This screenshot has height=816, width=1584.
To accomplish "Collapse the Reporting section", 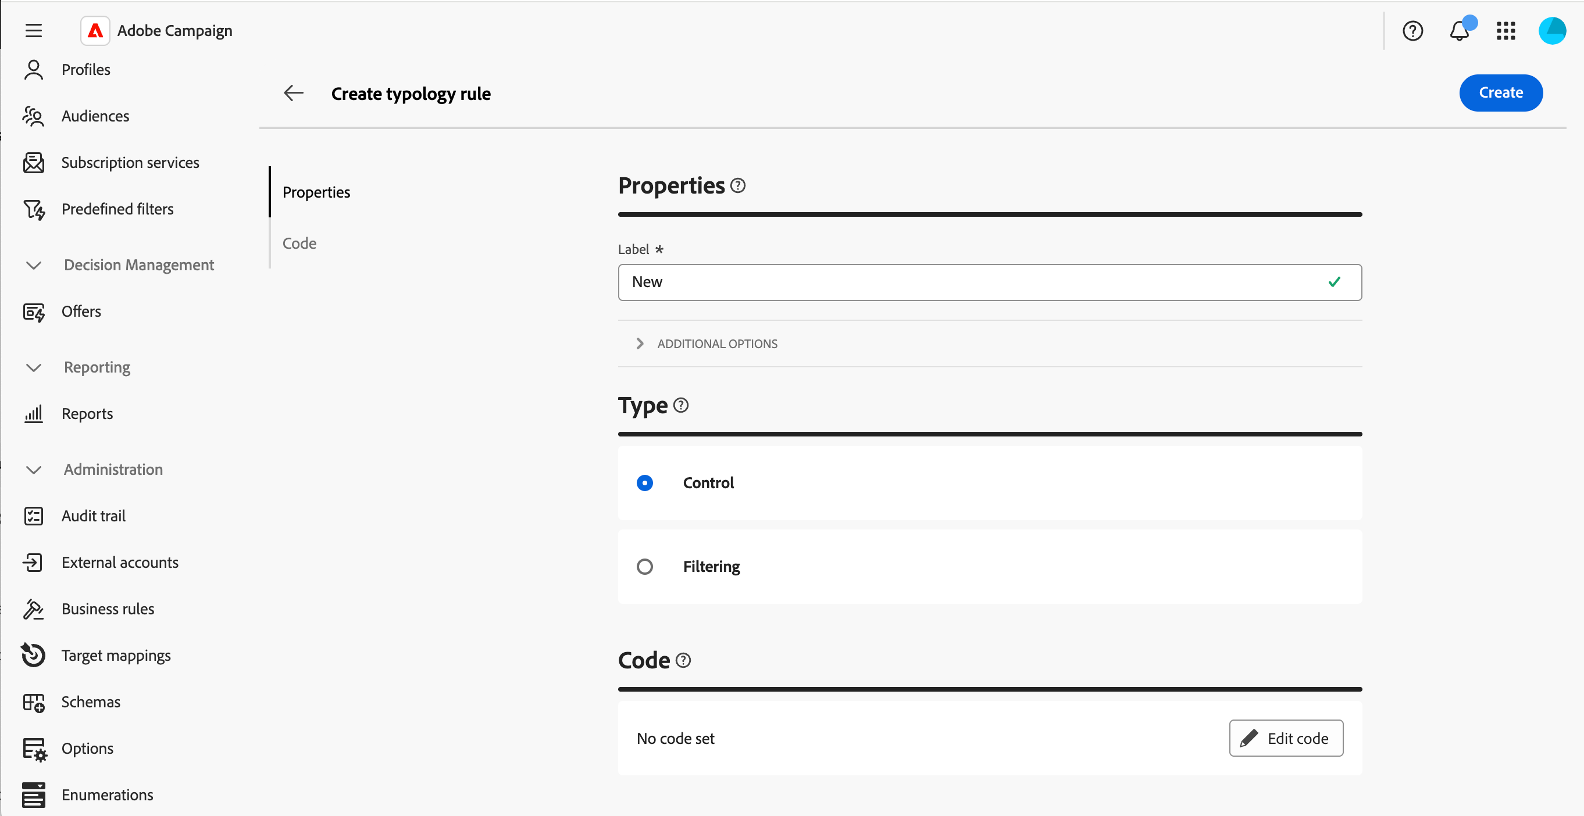I will (34, 367).
